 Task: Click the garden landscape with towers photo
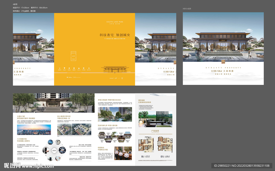115,114
